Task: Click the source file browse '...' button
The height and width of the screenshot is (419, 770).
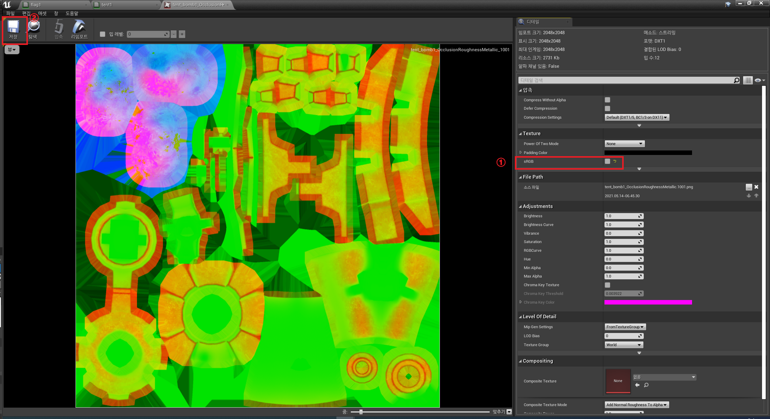Action: 749,187
